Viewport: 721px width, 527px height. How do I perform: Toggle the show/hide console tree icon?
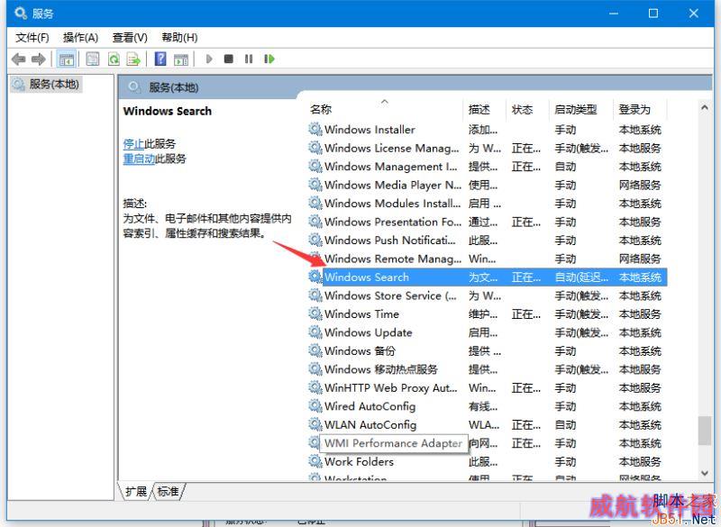click(x=66, y=59)
